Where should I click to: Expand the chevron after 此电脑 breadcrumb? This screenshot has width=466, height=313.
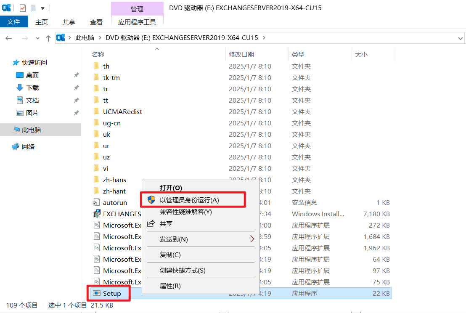click(x=100, y=38)
